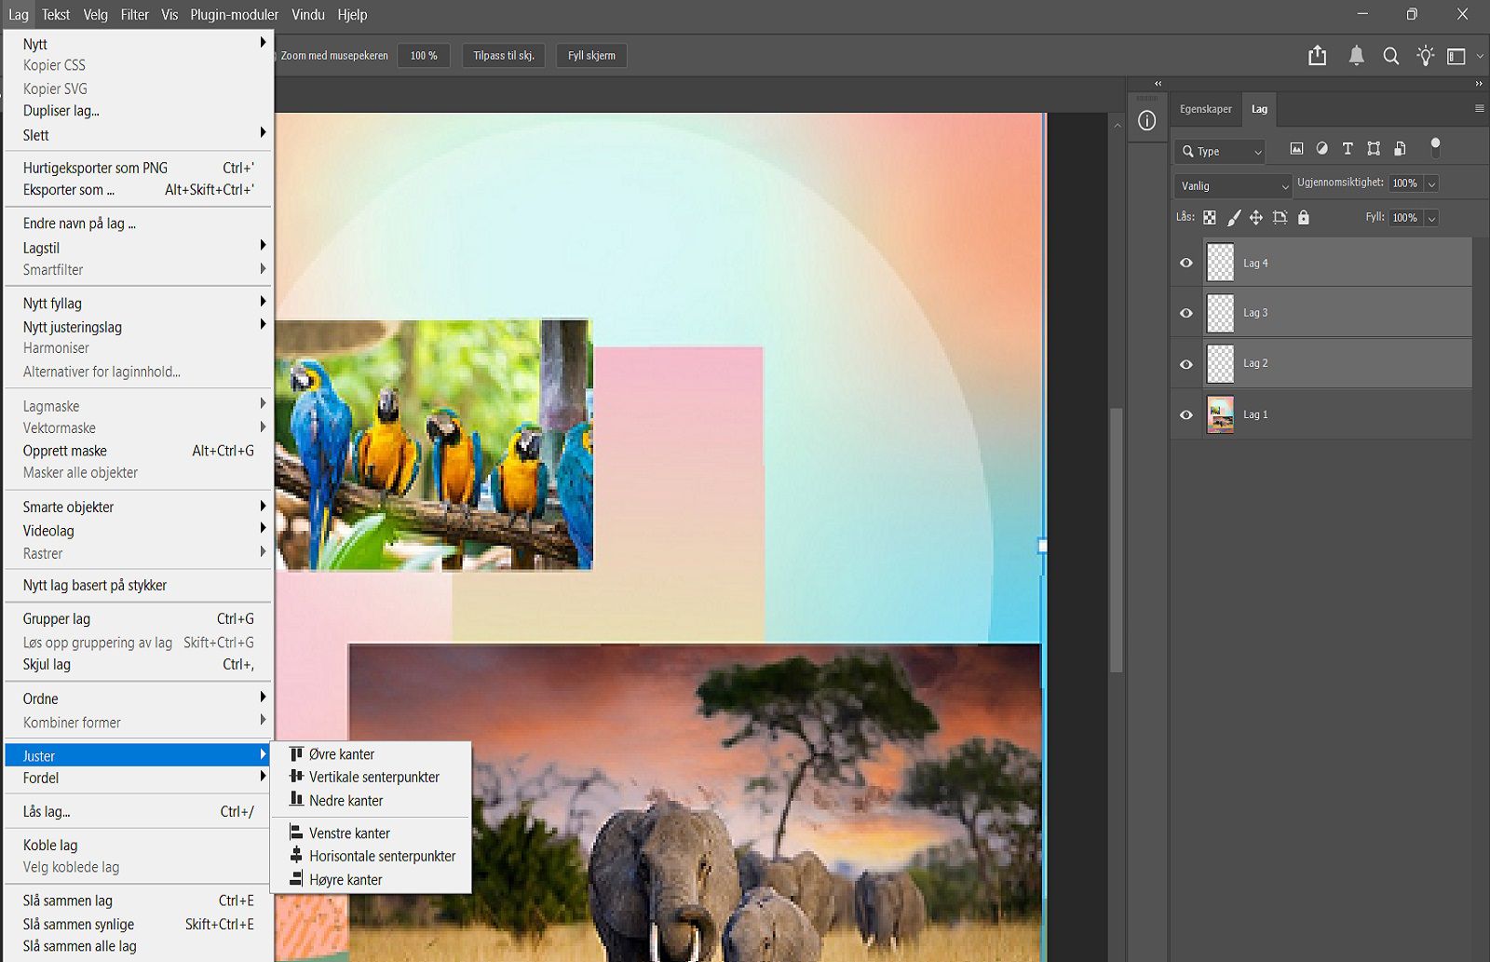Select Slå sammen lag entry

[x=138, y=901]
